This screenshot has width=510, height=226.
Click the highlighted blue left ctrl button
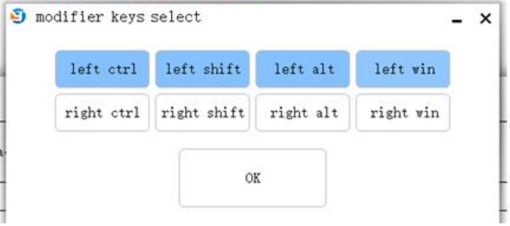click(x=102, y=69)
